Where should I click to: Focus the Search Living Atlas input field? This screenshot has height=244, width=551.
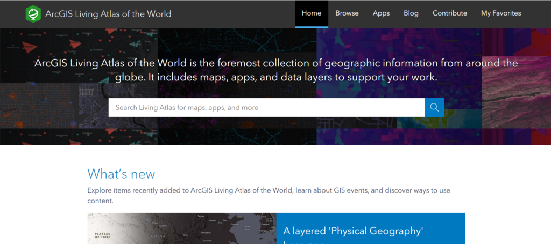pyautogui.click(x=266, y=107)
